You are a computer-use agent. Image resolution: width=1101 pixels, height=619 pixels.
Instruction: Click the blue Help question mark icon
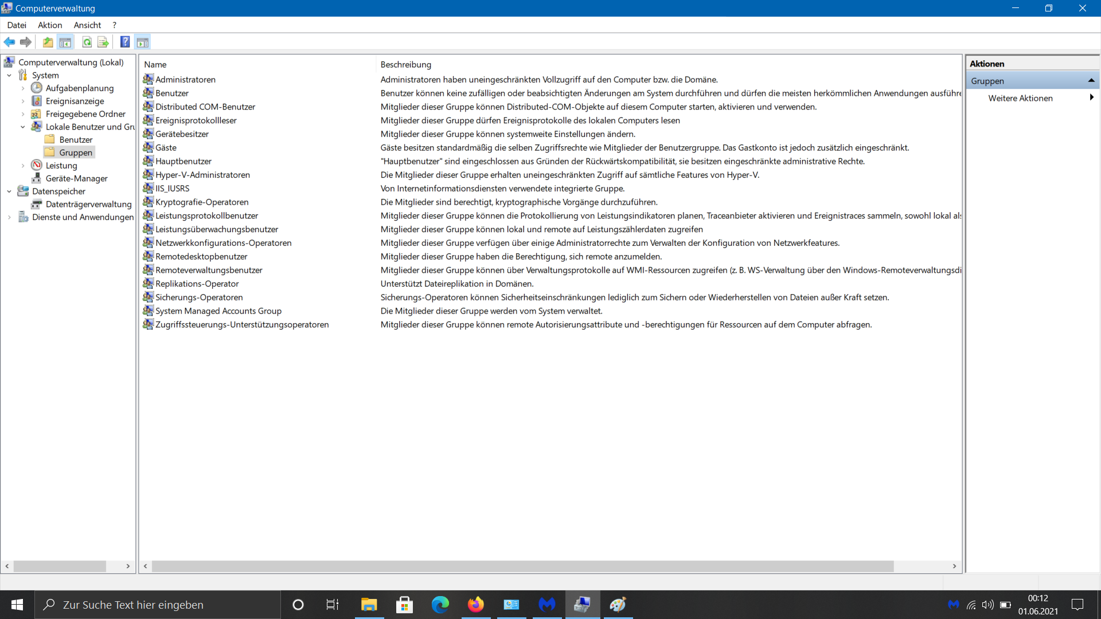coord(124,42)
